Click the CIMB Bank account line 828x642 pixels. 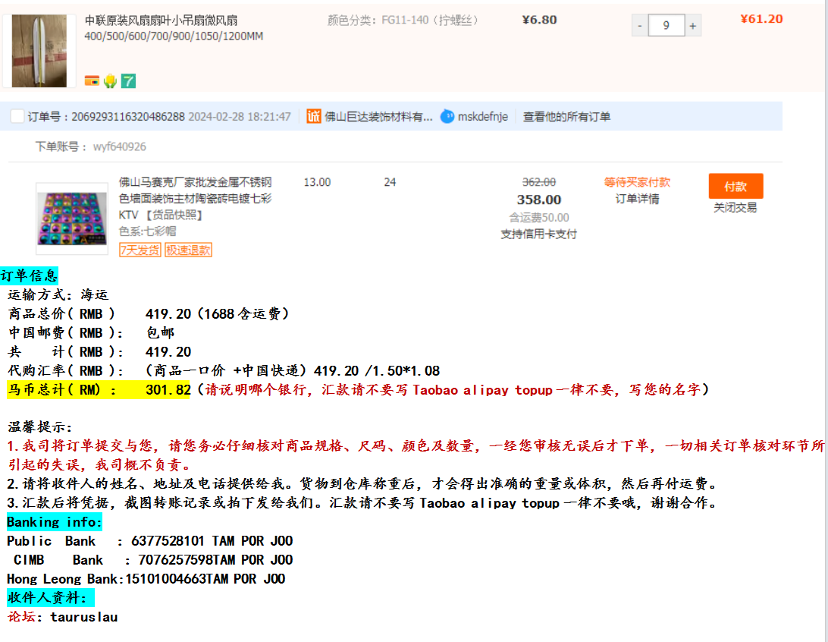point(153,560)
